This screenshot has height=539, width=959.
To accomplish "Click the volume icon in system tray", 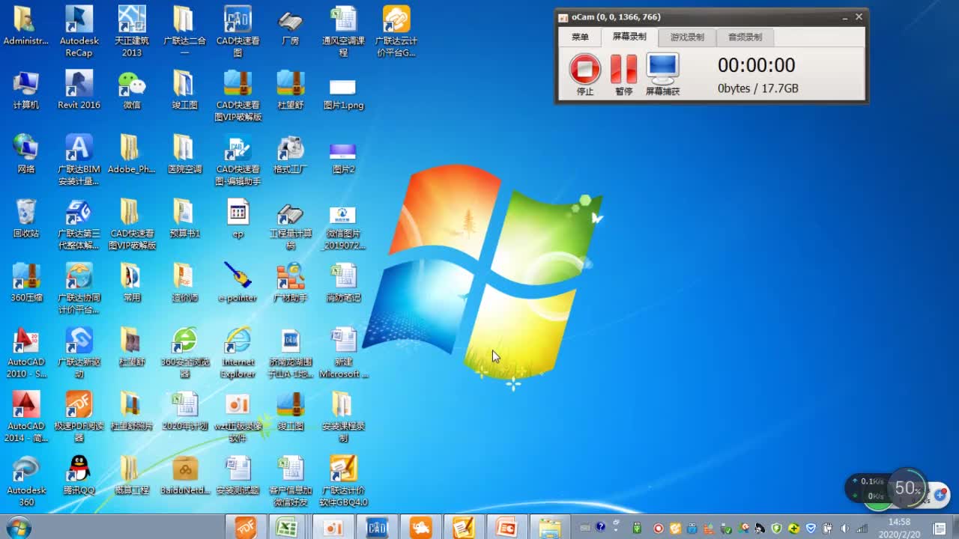I will pyautogui.click(x=845, y=528).
